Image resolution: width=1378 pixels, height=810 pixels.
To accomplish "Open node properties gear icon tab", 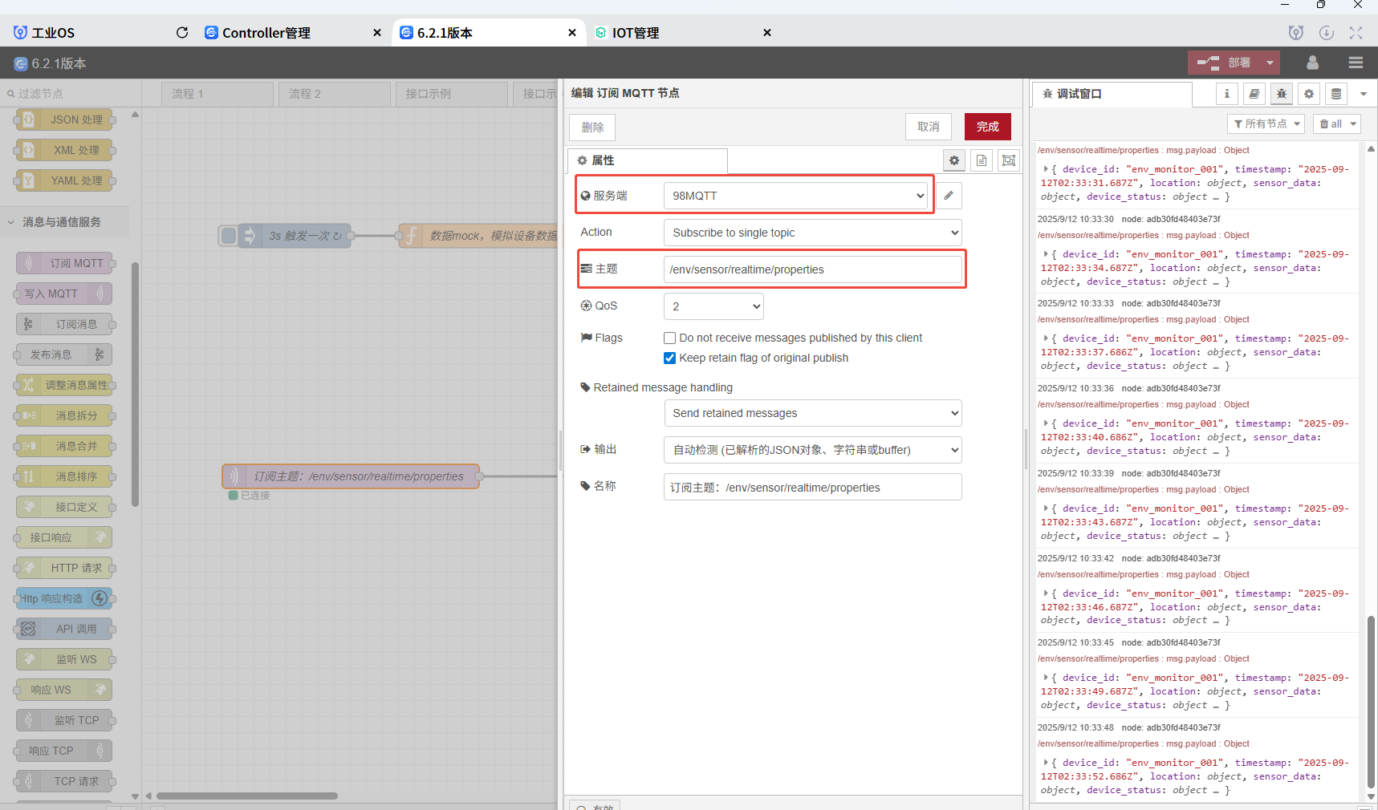I will click(953, 160).
